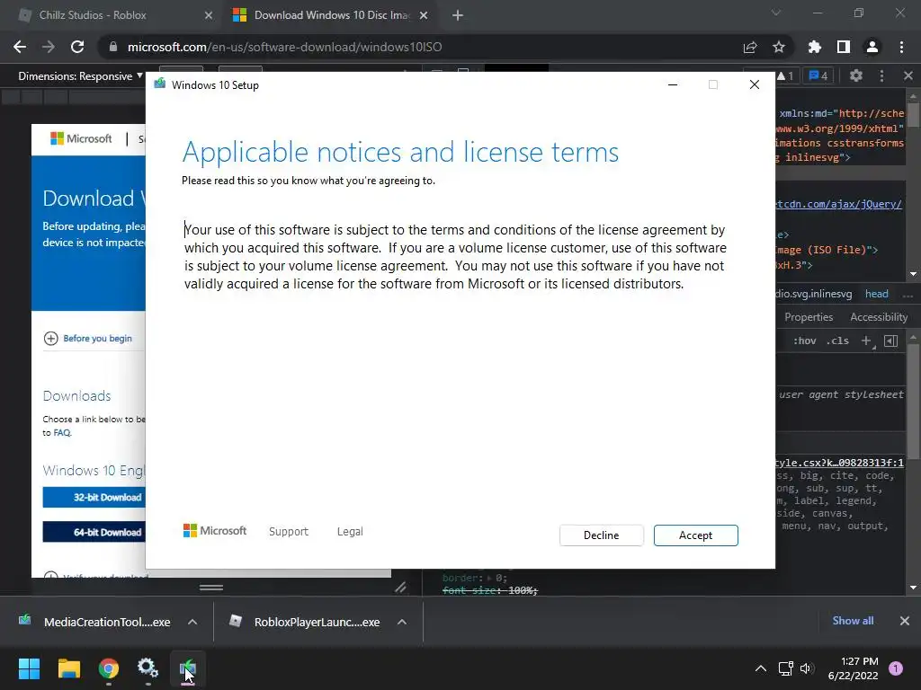
Task: Open DevTools settings gear
Action: pos(856,75)
